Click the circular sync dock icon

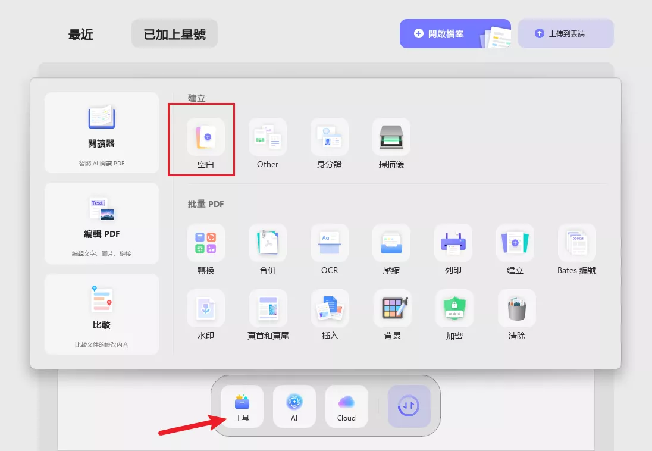[x=409, y=406]
